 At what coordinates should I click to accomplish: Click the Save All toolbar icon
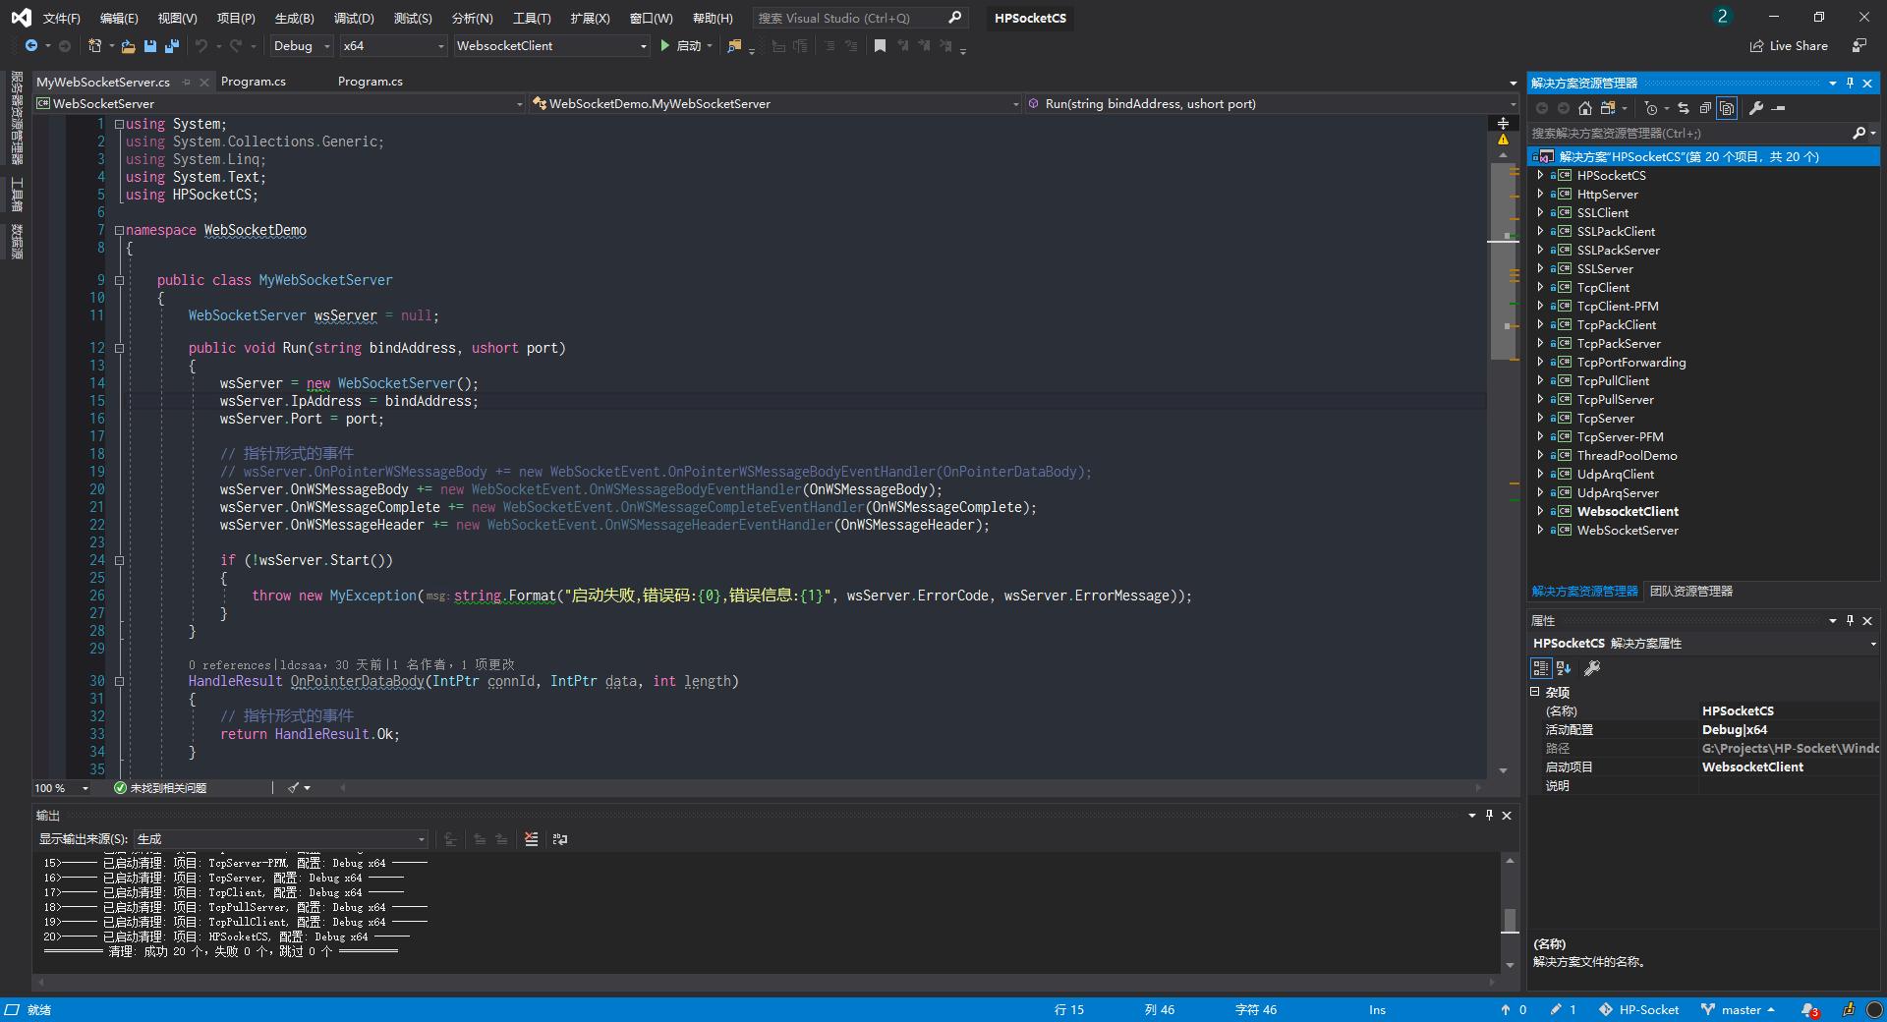point(172,46)
